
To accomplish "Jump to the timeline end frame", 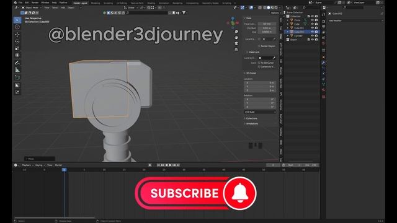I will pos(178,165).
